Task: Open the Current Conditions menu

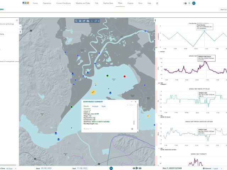Action: pos(63,3)
